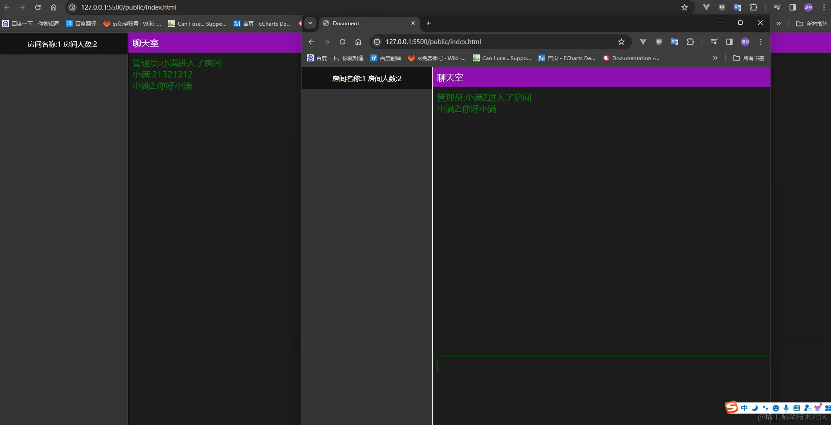Open the profile avatar in the background Chrome window
This screenshot has width=831, height=425.
click(808, 7)
